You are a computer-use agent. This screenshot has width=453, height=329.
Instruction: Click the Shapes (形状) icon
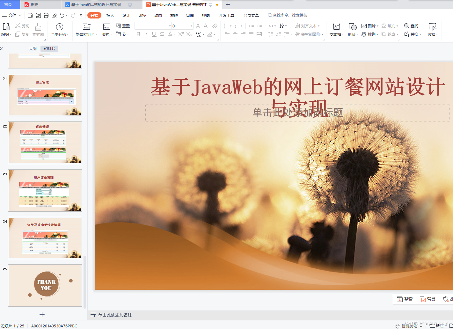(x=353, y=27)
